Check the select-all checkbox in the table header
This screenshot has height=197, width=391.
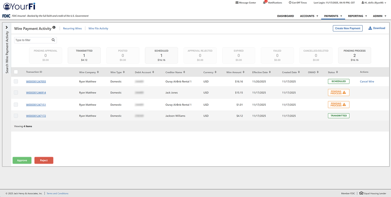(x=15, y=72)
